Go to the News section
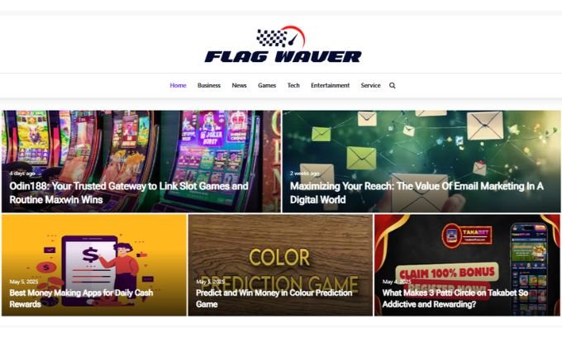 coord(239,85)
